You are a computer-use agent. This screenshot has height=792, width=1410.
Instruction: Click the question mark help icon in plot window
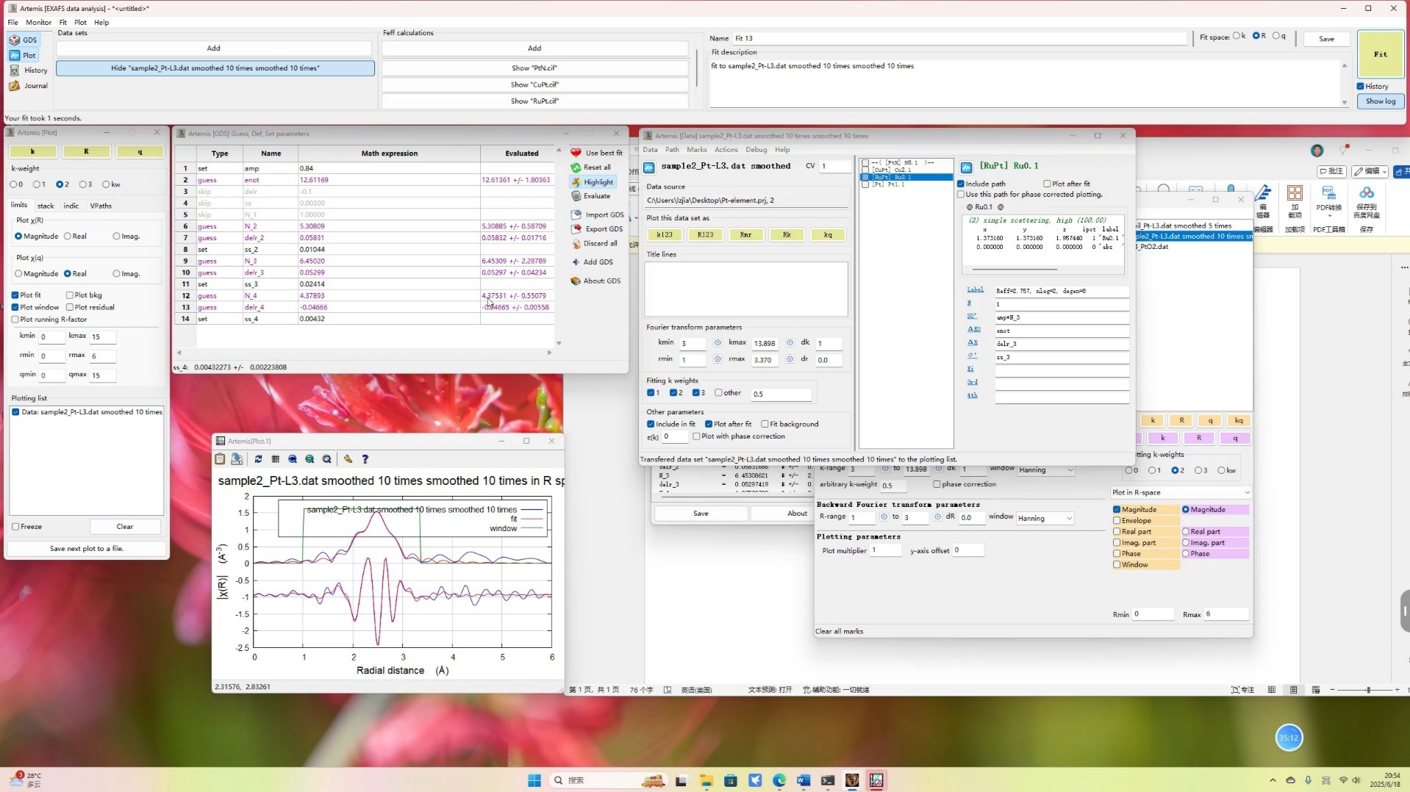click(x=365, y=459)
